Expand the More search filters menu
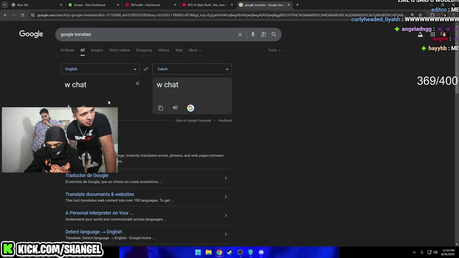 click(195, 50)
